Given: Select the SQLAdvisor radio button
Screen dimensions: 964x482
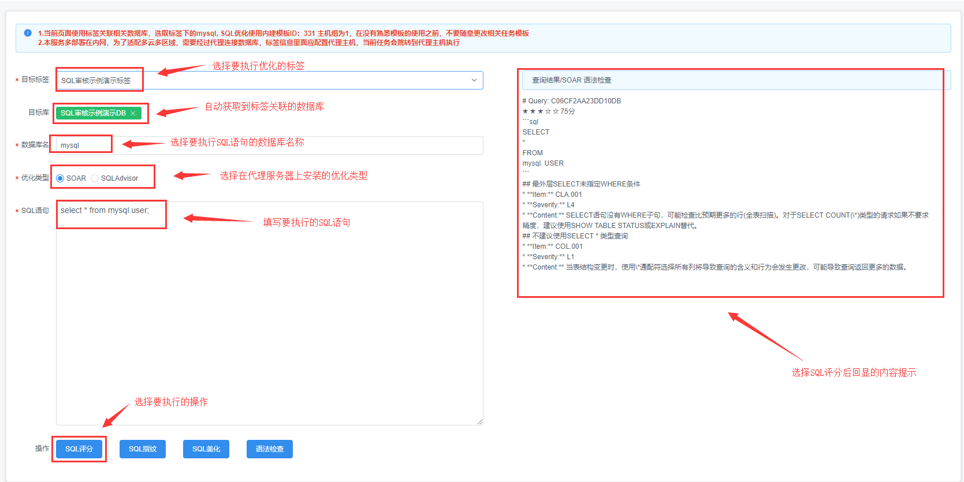Looking at the screenshot, I should point(95,178).
